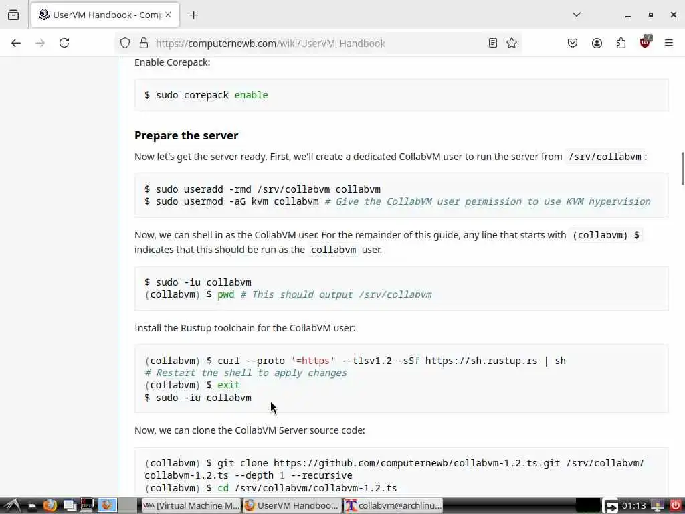Open a new browser tab
Viewport: 685px width, 514px height.
(x=193, y=15)
